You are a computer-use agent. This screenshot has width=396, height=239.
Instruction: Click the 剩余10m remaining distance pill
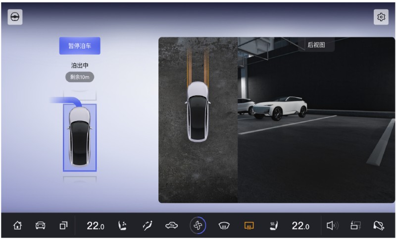click(80, 77)
